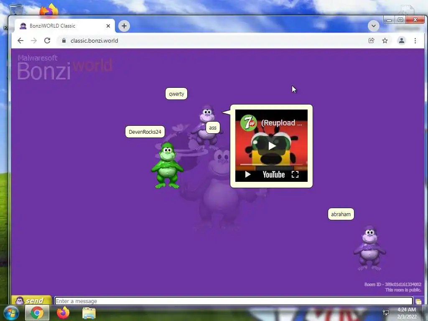428x321 pixels.
Task: Reload the BonziWORLD page
Action: [47, 41]
